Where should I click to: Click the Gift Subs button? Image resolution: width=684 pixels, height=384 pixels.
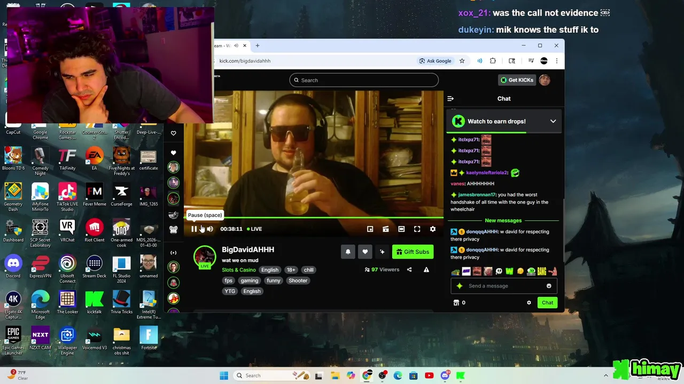coord(413,252)
